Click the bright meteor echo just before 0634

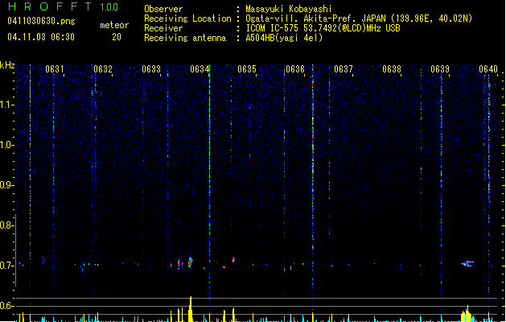190,262
